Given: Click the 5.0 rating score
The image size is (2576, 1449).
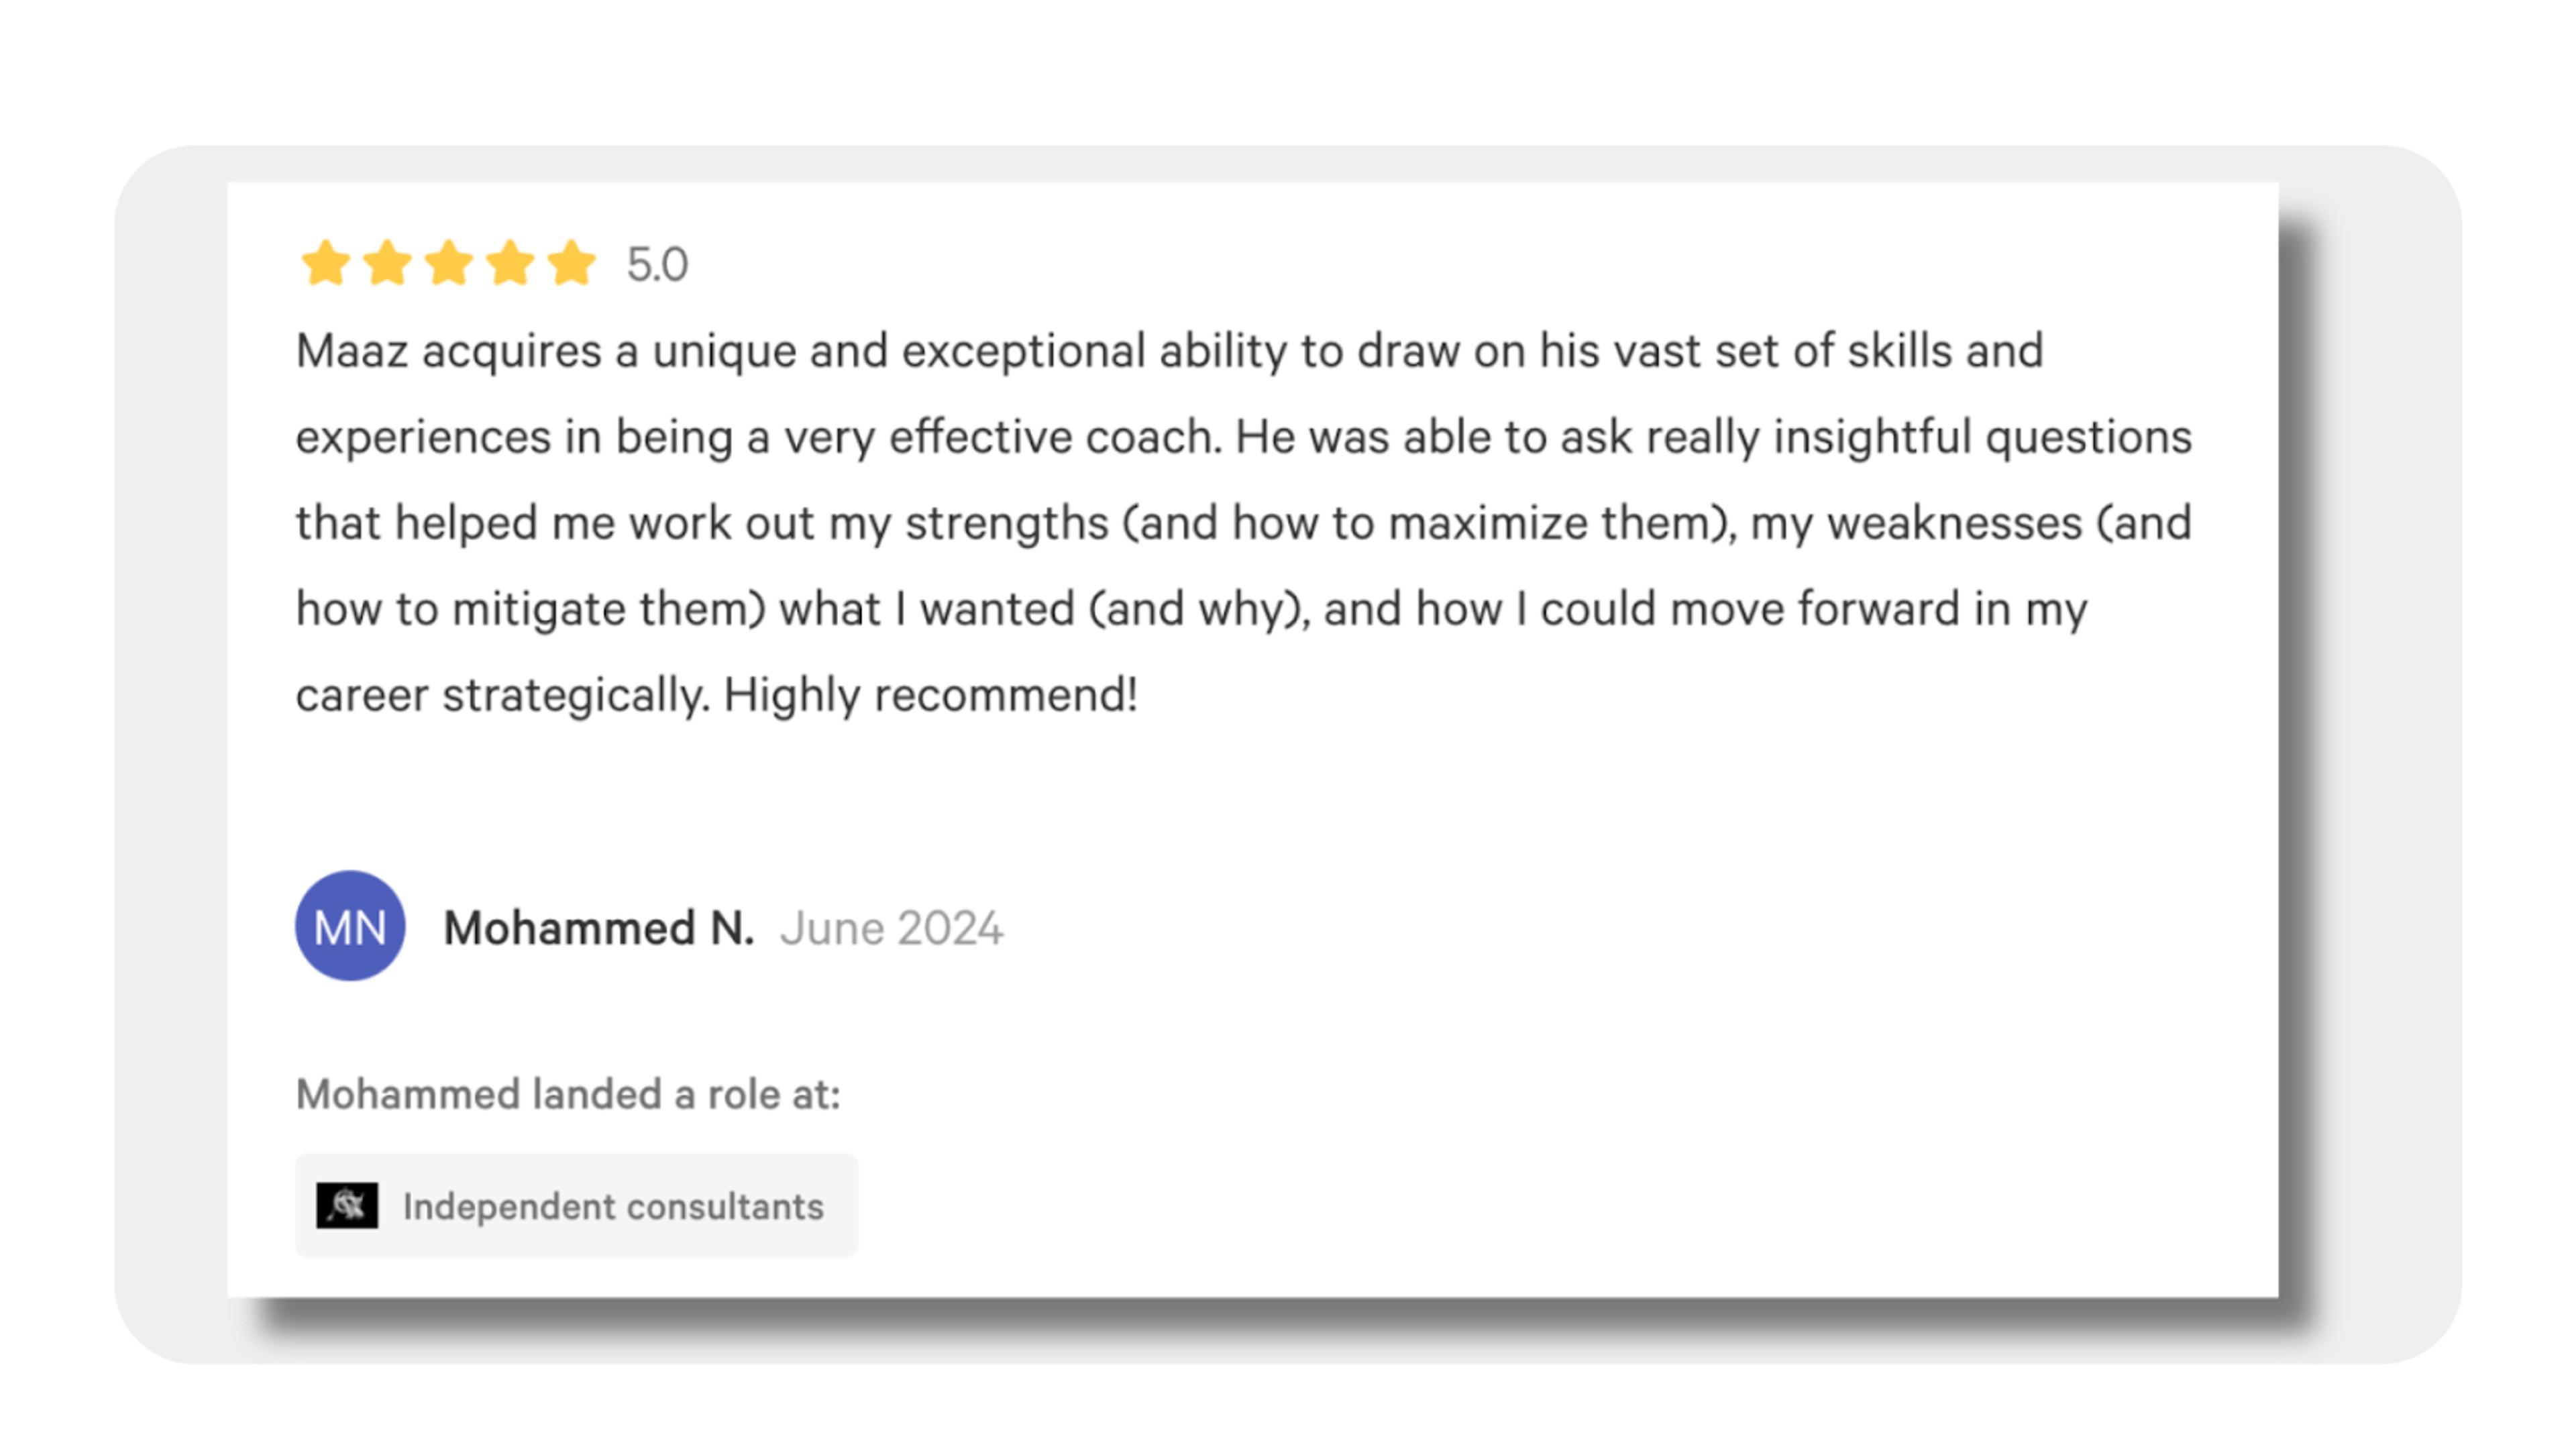Looking at the screenshot, I should tap(657, 265).
